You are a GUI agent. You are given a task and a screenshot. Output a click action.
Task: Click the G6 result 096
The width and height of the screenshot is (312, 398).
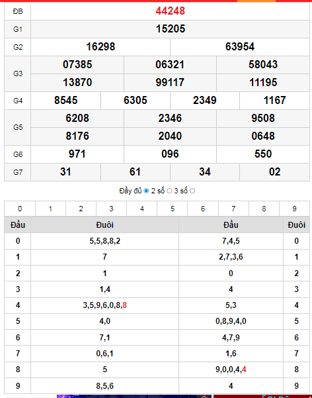point(170,154)
